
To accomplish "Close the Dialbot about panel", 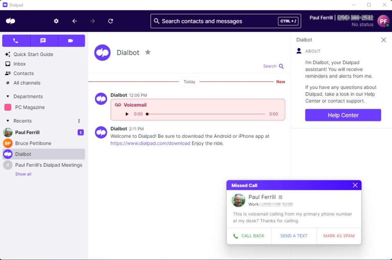I will pyautogui.click(x=384, y=40).
